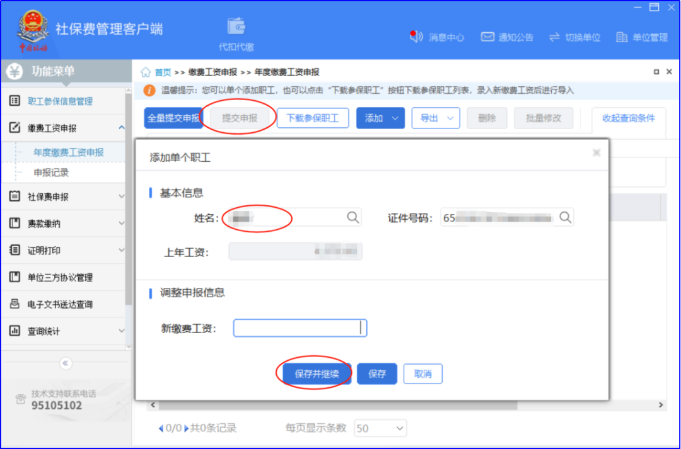Click the 职工参保信息管理 list icon
This screenshot has height=449, width=681.
(x=15, y=101)
